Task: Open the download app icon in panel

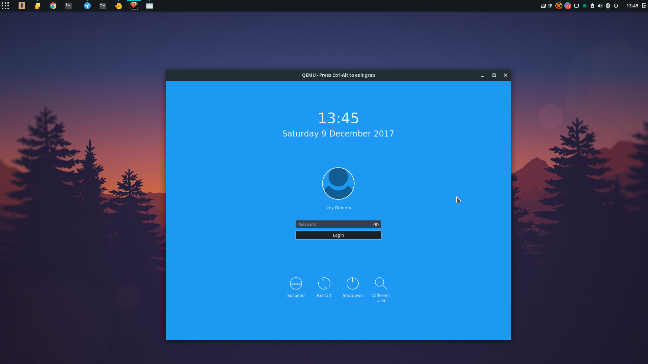Action: (22, 6)
